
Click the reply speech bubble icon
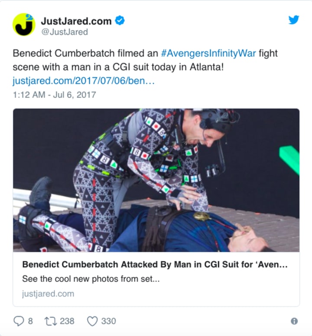(x=19, y=321)
